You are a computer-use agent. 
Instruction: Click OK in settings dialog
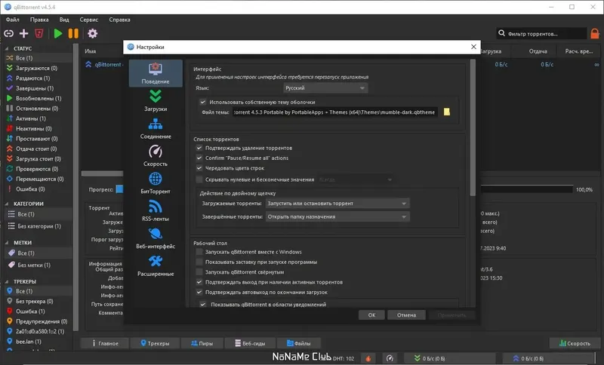[371, 315]
